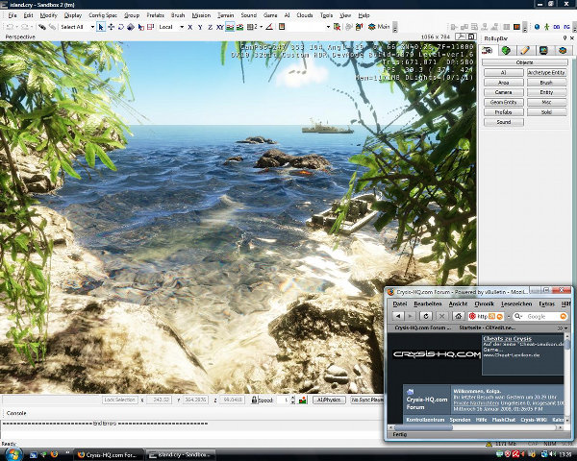Open the Prefabs menu in the menu bar

tap(154, 16)
